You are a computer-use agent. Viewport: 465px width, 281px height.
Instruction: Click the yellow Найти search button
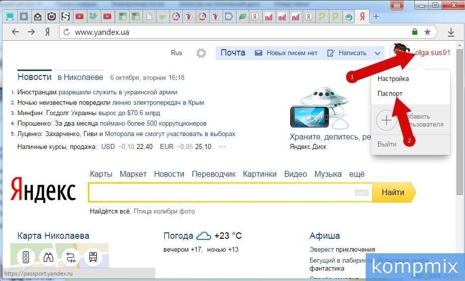pos(393,192)
